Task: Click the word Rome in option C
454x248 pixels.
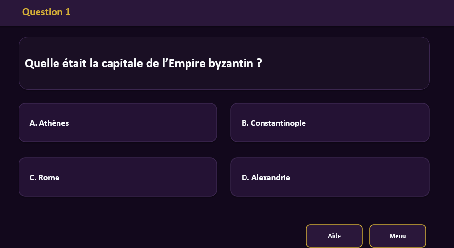Action: pyautogui.click(x=49, y=178)
